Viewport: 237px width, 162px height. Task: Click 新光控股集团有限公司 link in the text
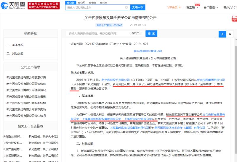pyautogui.click(x=211, y=80)
